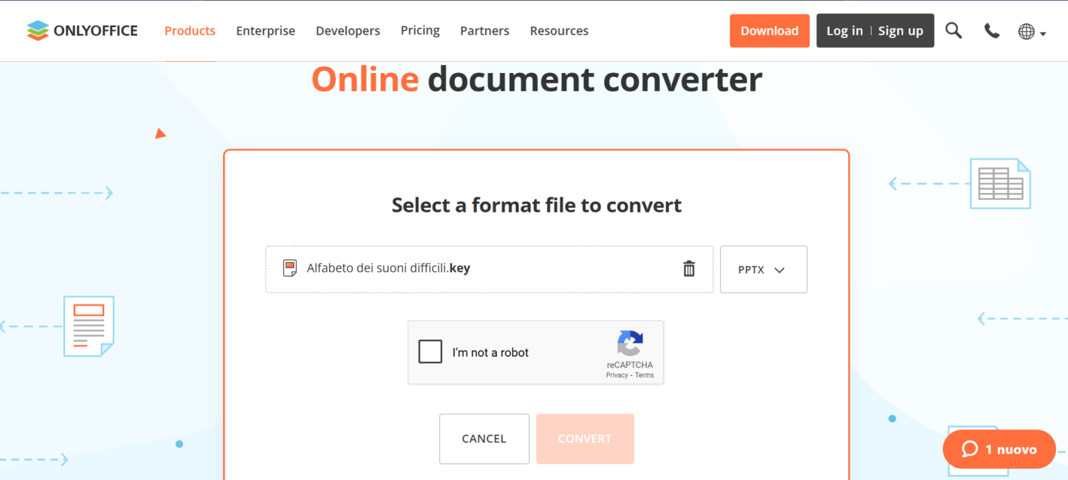The width and height of the screenshot is (1068, 480).
Task: Click the phone contact icon
Action: 992,31
